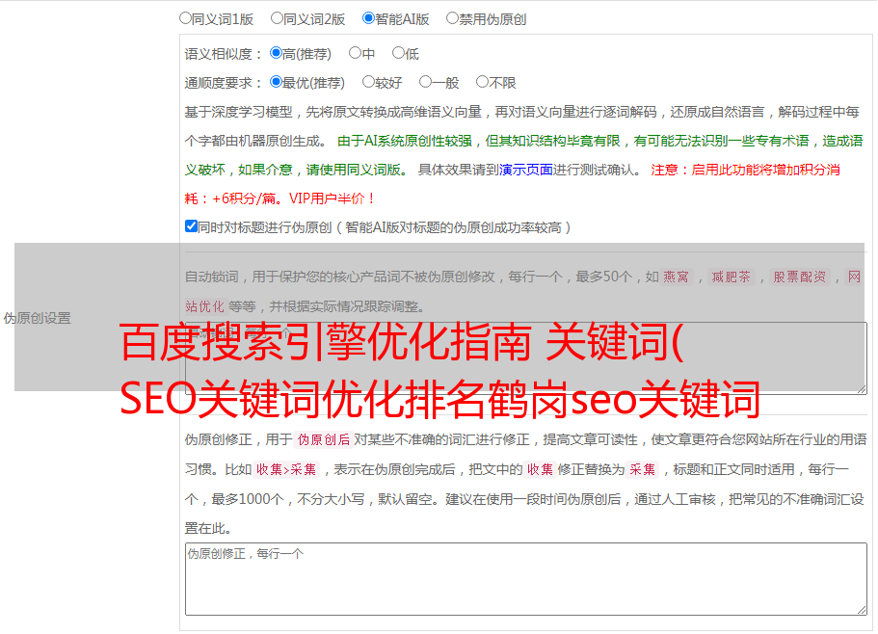Click the 语义相似度： label
Image resolution: width=878 pixels, height=634 pixels.
click(x=224, y=54)
